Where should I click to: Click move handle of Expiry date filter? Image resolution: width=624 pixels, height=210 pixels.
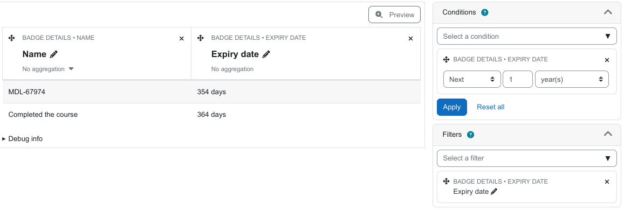pos(446,181)
